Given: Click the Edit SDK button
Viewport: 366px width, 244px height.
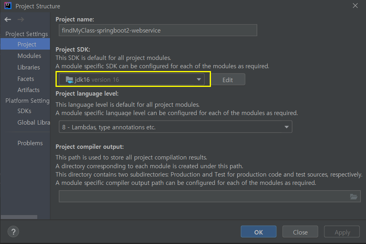Looking at the screenshot, I should [x=228, y=80].
